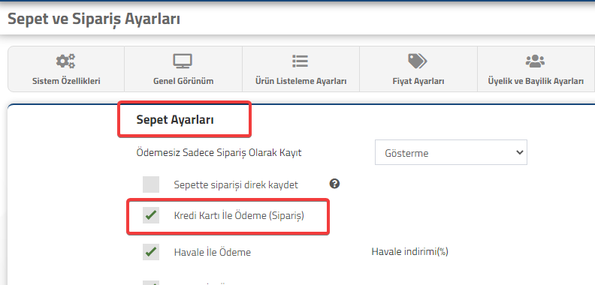
Task: Click the price tags icon for Fiyat Ayarları
Action: (x=418, y=61)
